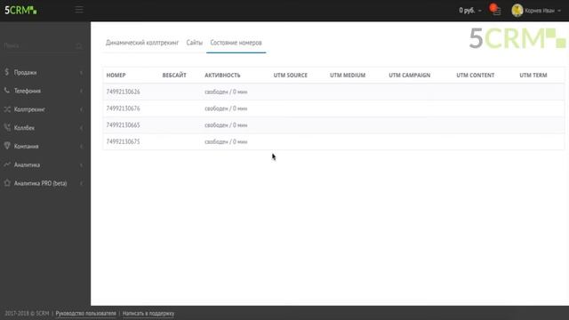Expand the Аналитика PRO (beta) chevron
The image size is (569, 320).
pos(81,184)
